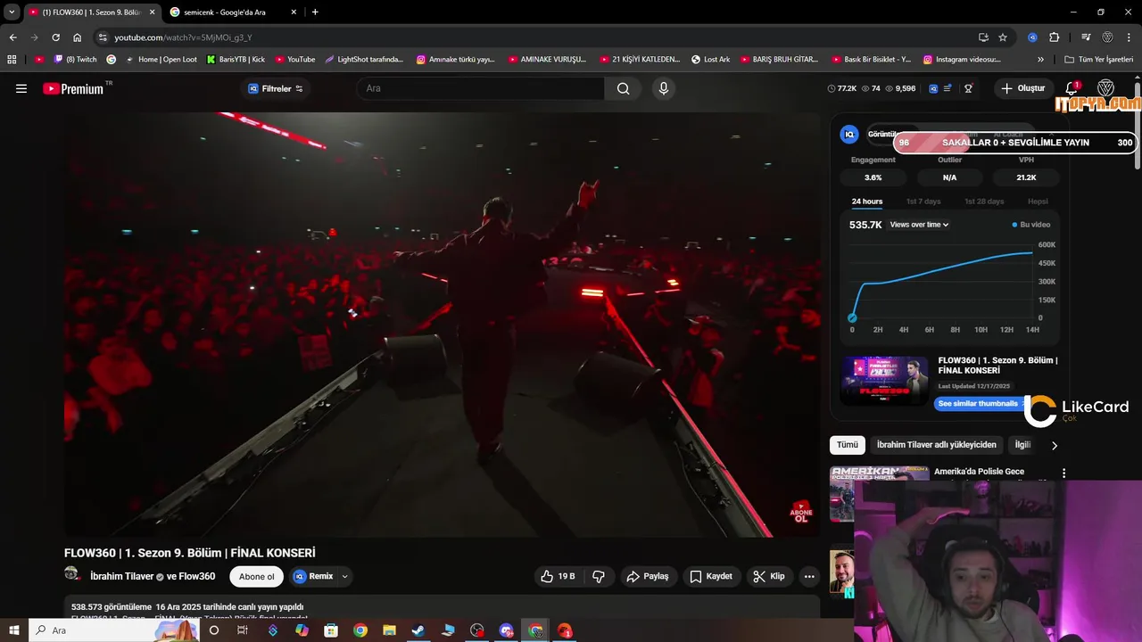Screen dimensions: 1142x642
Task: Expand the Remix button dropdown arrow
Action: click(x=344, y=577)
